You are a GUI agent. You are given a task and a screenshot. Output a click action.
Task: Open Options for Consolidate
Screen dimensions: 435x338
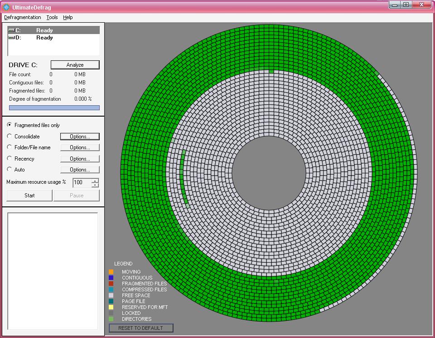80,137
